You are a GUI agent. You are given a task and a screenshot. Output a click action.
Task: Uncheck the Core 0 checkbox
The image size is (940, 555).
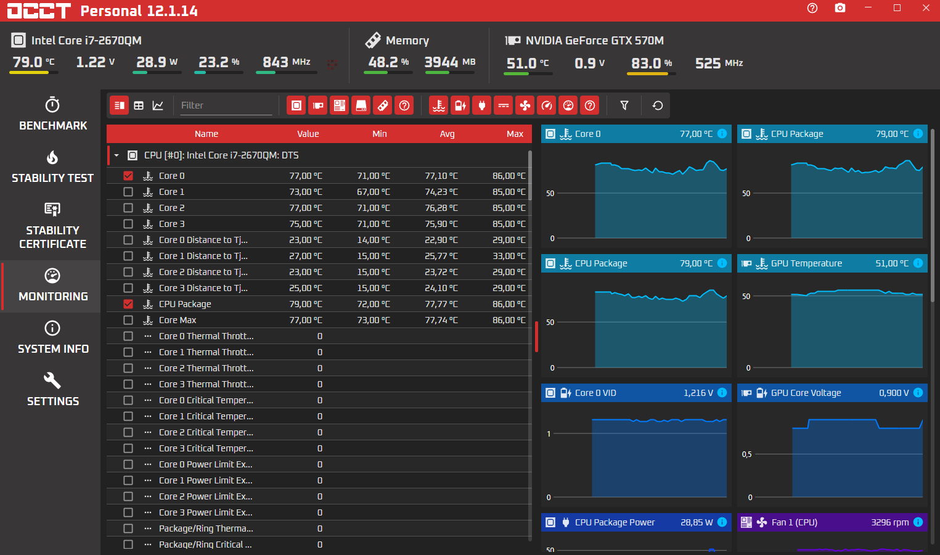click(128, 176)
